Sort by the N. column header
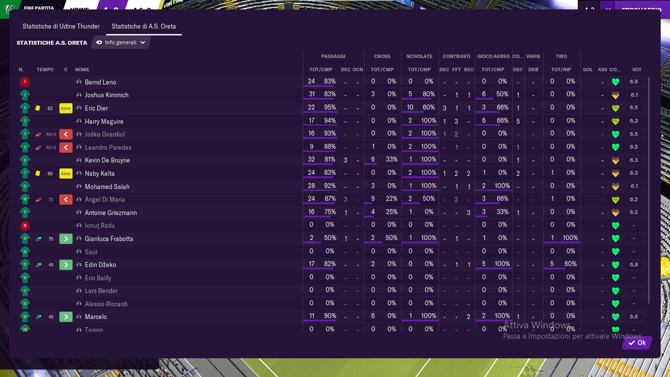Viewport: 670px width, 377px height. pos(21,70)
